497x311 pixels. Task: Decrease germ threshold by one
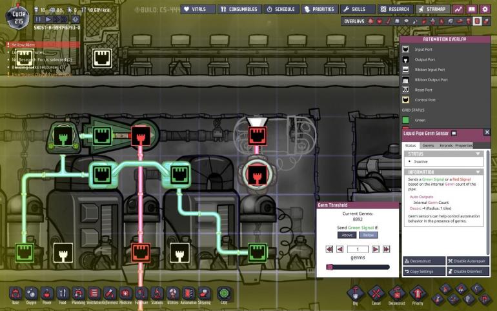pyautogui.click(x=340, y=249)
